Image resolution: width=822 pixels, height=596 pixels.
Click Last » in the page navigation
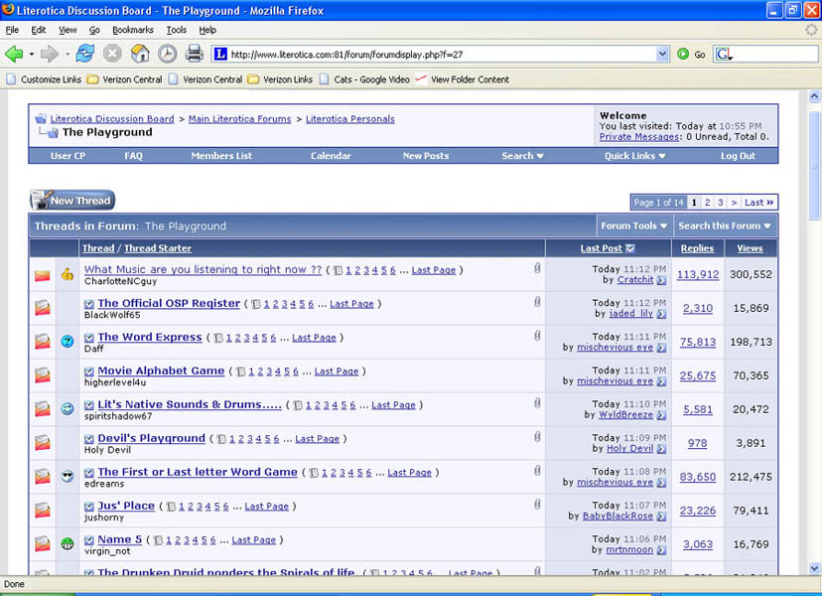[x=758, y=202]
